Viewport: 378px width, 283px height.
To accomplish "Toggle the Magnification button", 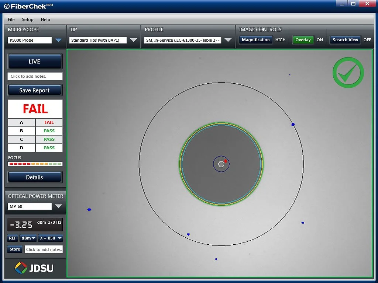I will coord(256,40).
